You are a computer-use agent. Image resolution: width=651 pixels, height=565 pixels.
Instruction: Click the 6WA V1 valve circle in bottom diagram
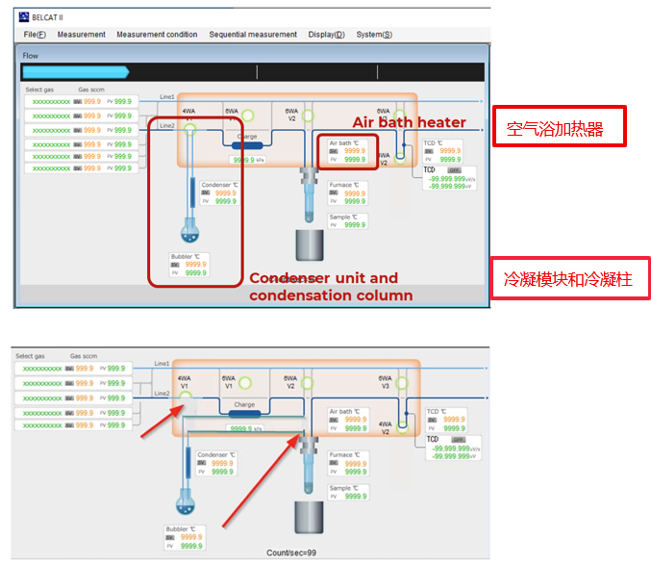click(x=245, y=383)
